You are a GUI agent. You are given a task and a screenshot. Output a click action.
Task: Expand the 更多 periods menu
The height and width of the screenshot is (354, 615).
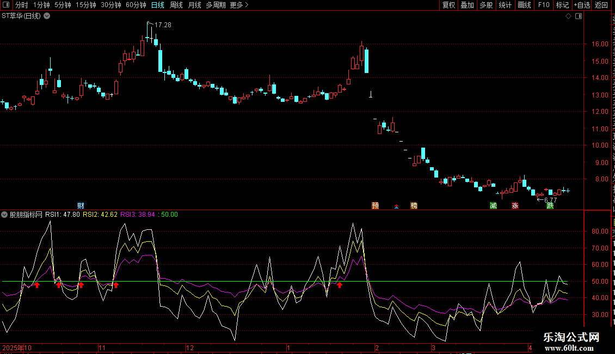(239, 5)
